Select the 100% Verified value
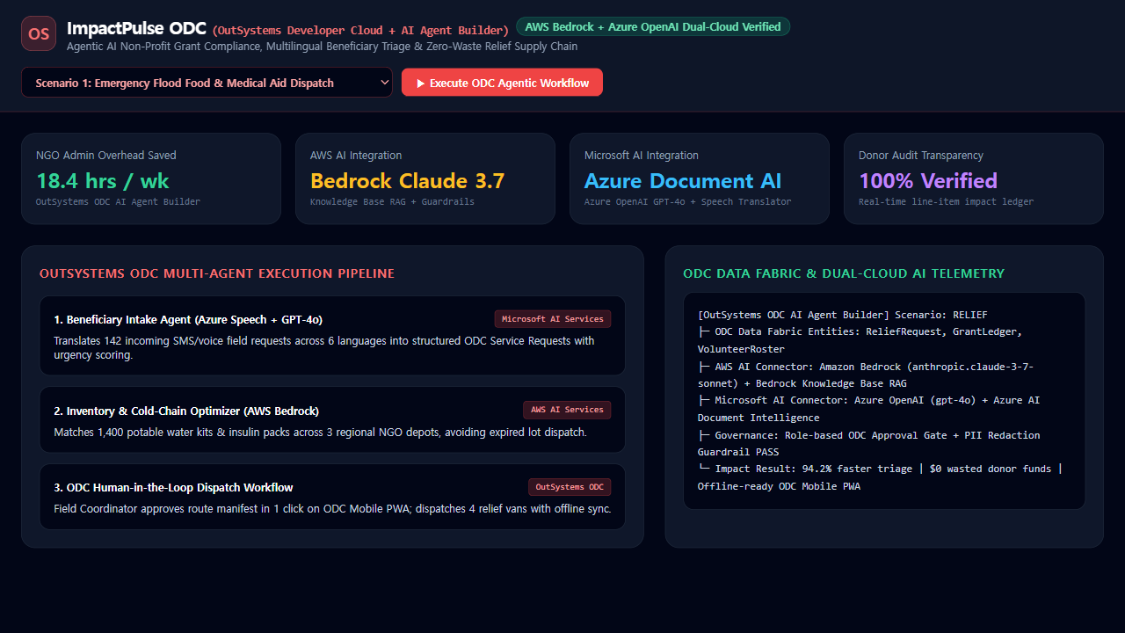This screenshot has height=633, width=1125. [x=928, y=181]
